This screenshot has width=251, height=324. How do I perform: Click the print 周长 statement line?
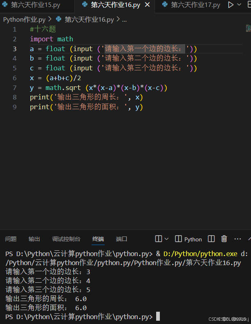tap(86, 97)
